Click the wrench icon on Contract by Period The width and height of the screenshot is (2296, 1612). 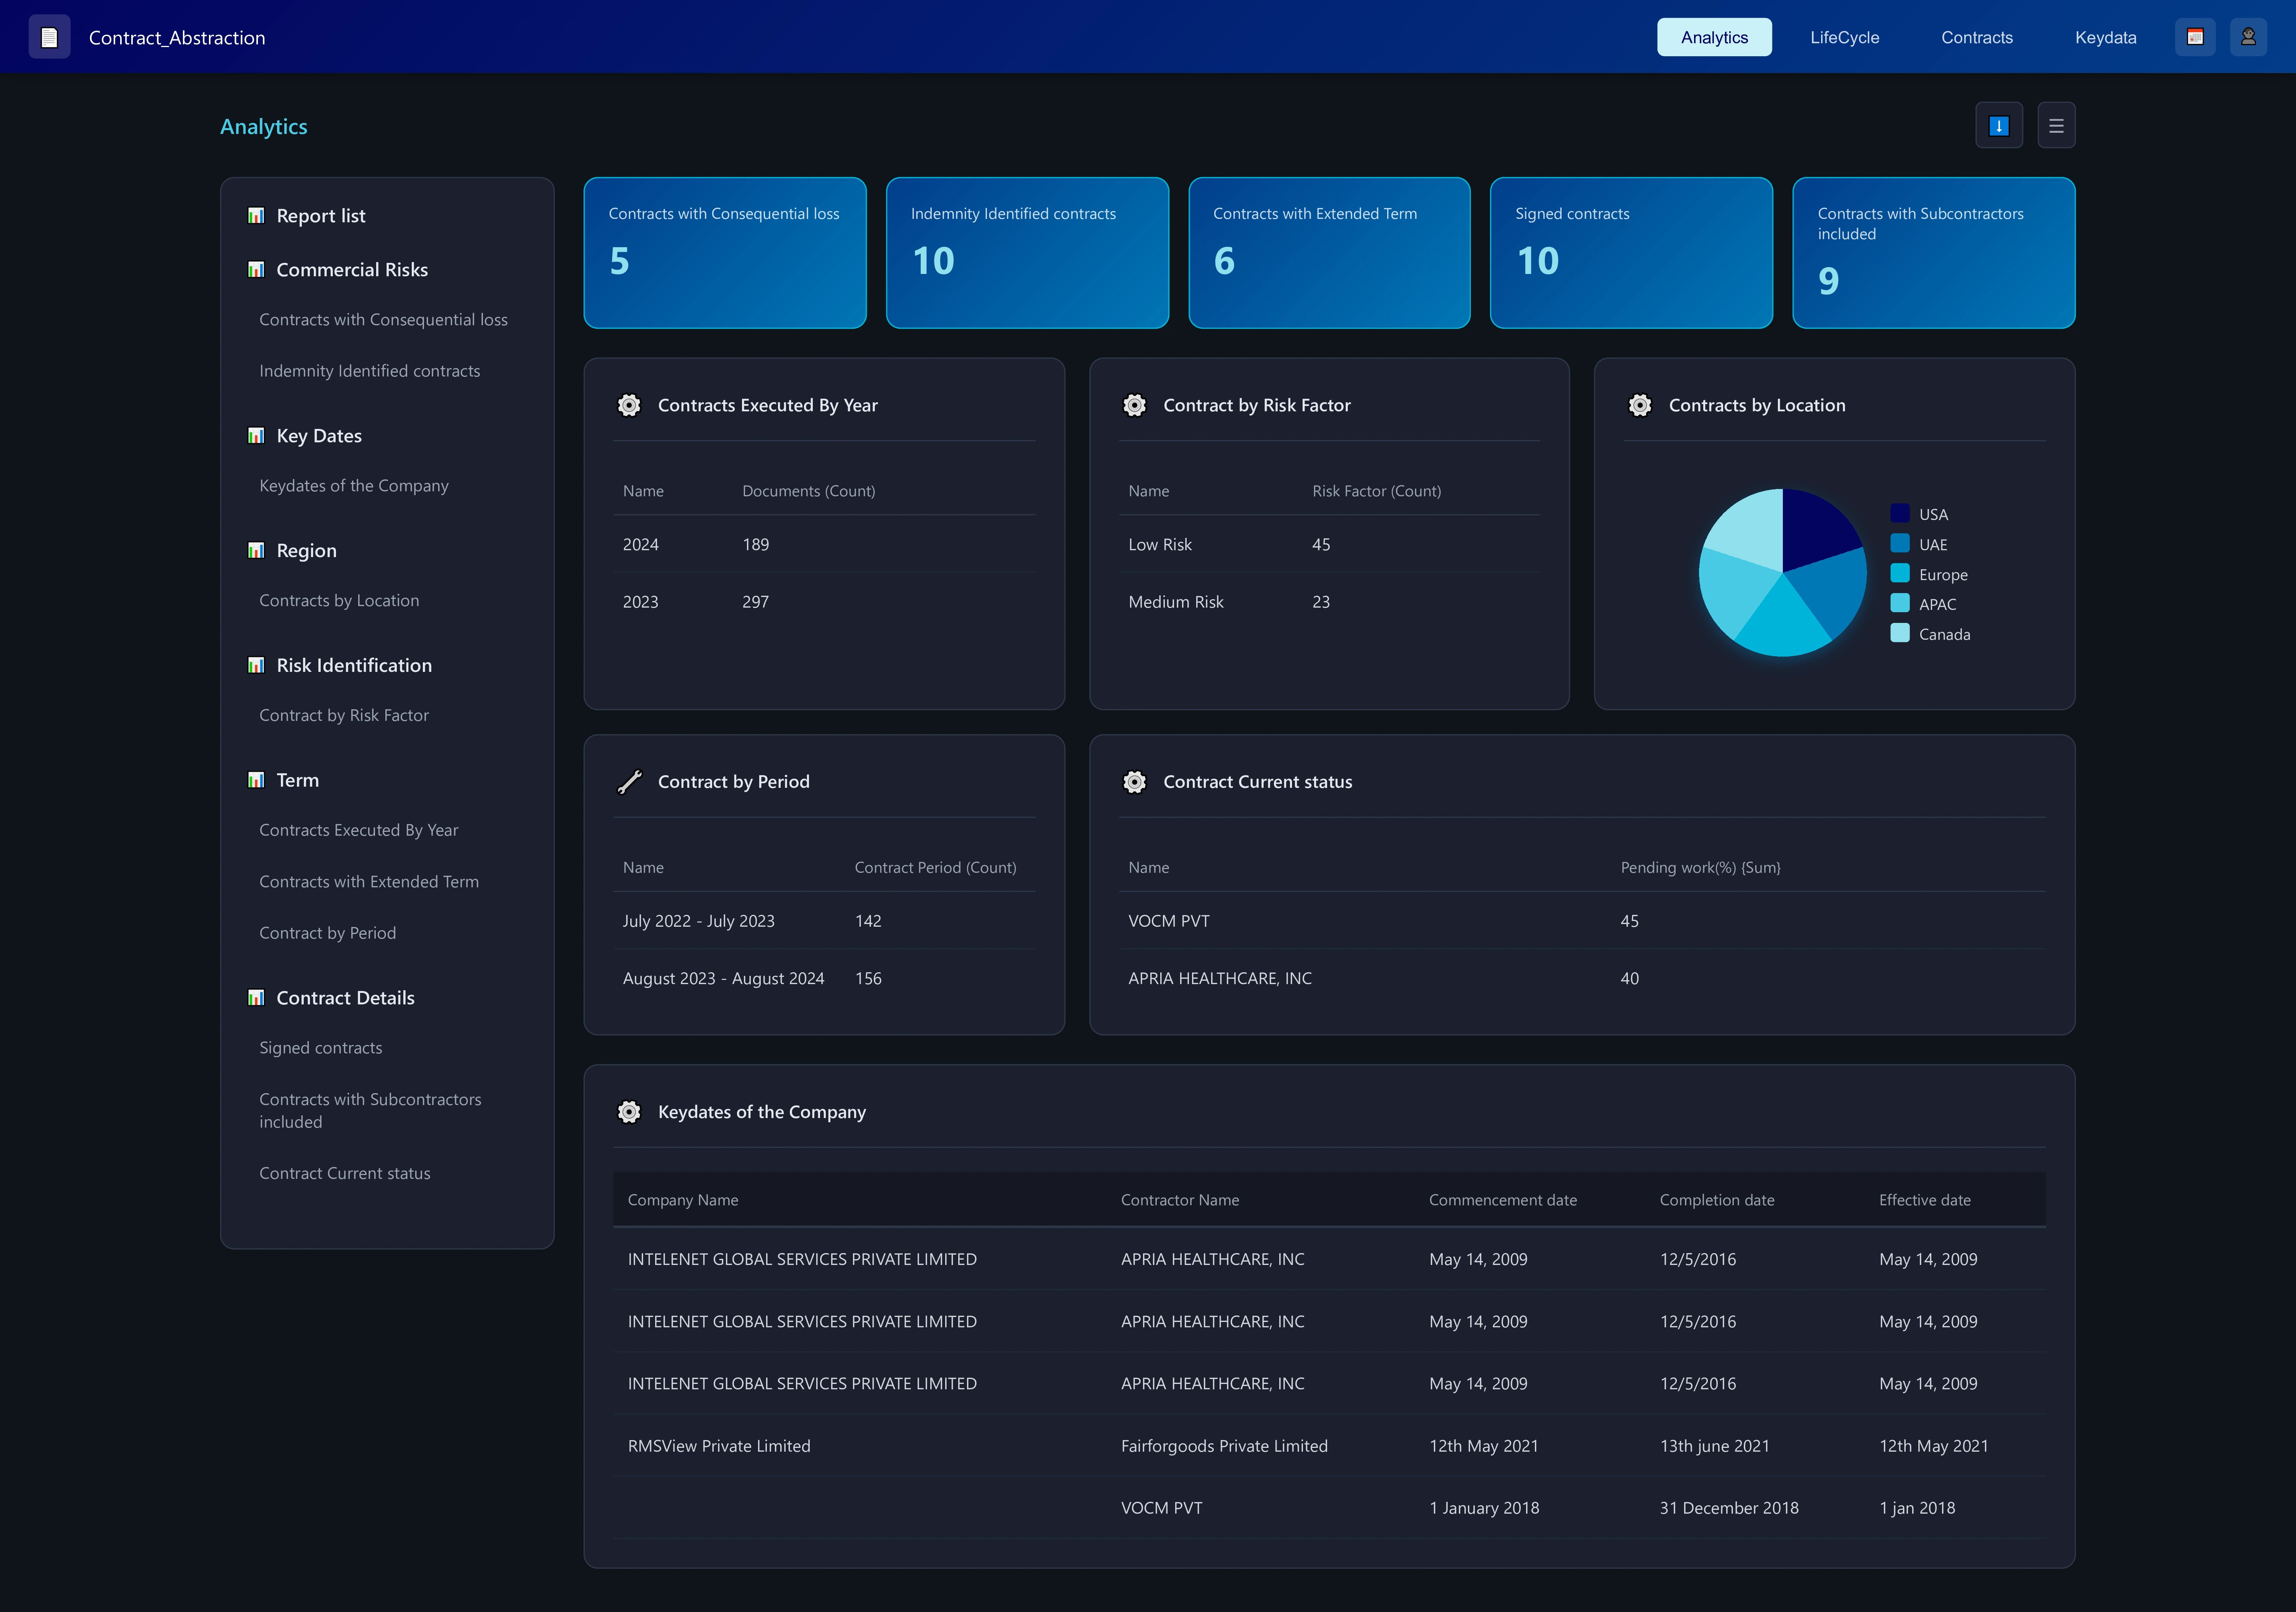[629, 782]
